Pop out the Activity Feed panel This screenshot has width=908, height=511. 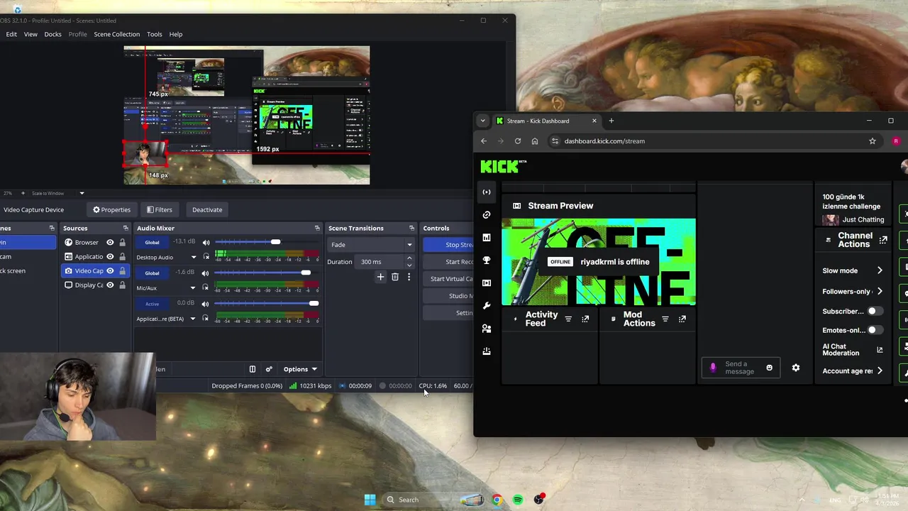pyautogui.click(x=585, y=319)
